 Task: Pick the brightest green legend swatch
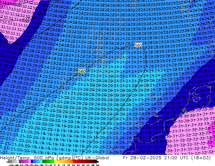point(53,161)
